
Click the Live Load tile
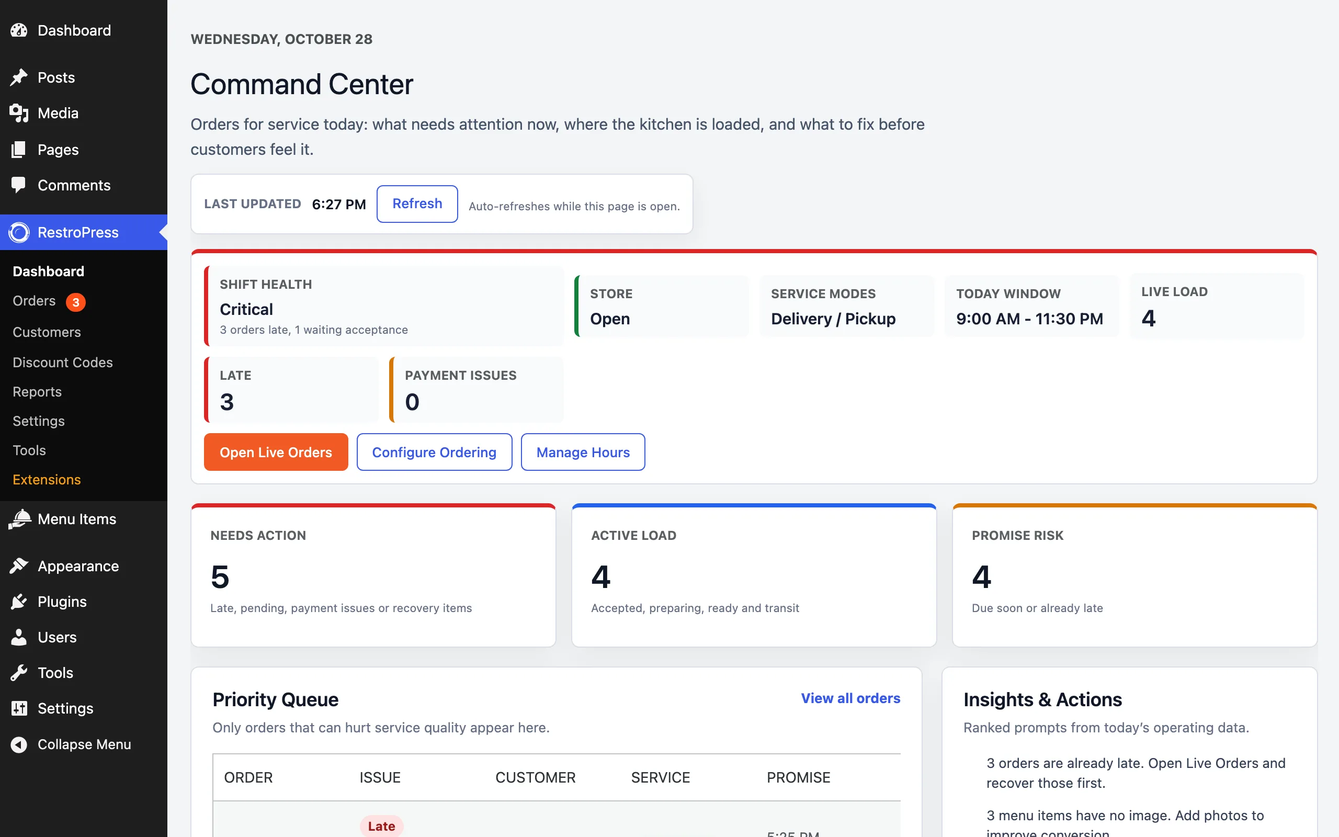1217,306
